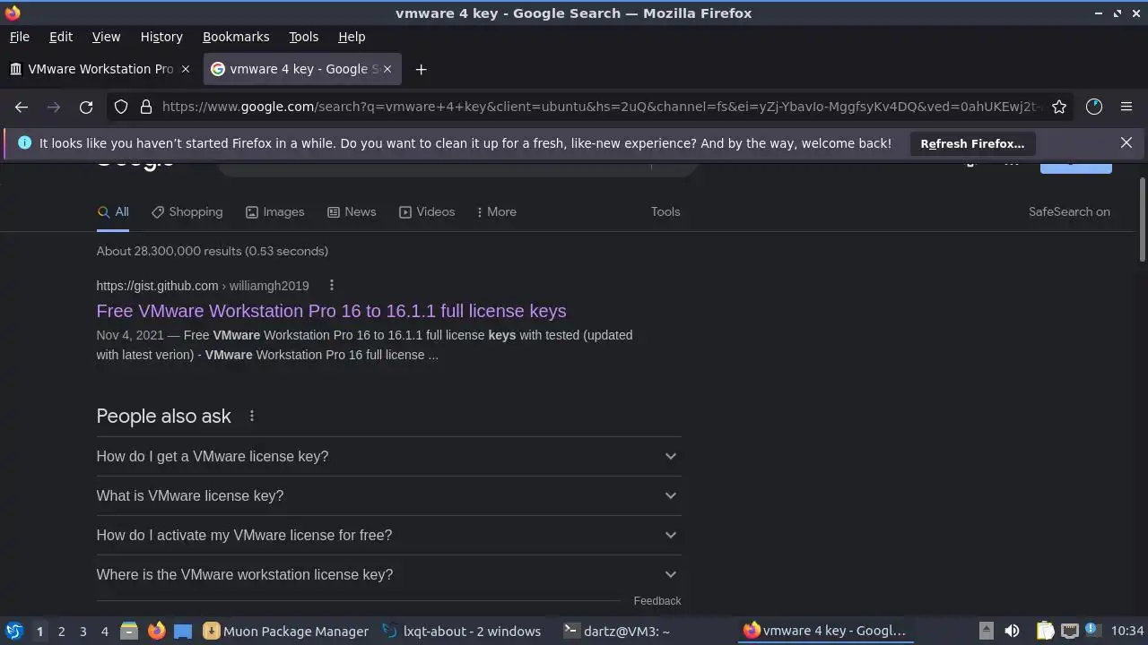Switch to Images results
The height and width of the screenshot is (645, 1148).
(x=275, y=212)
